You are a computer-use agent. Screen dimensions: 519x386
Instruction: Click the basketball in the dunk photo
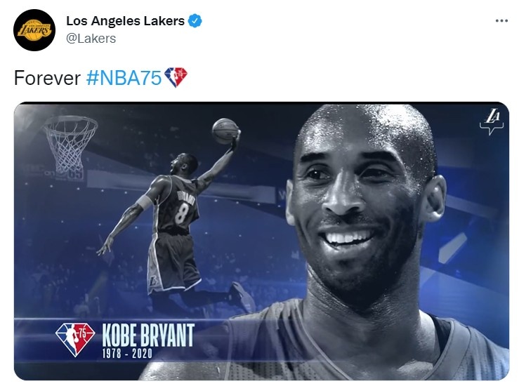(225, 131)
